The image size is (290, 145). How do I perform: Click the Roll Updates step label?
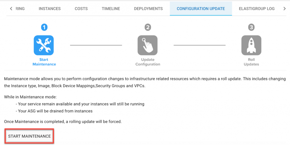tap(251, 62)
